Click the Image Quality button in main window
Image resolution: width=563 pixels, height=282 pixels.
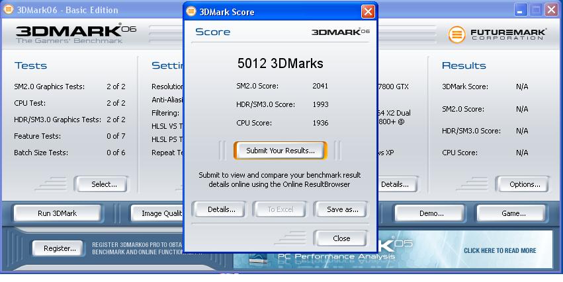tap(158, 213)
